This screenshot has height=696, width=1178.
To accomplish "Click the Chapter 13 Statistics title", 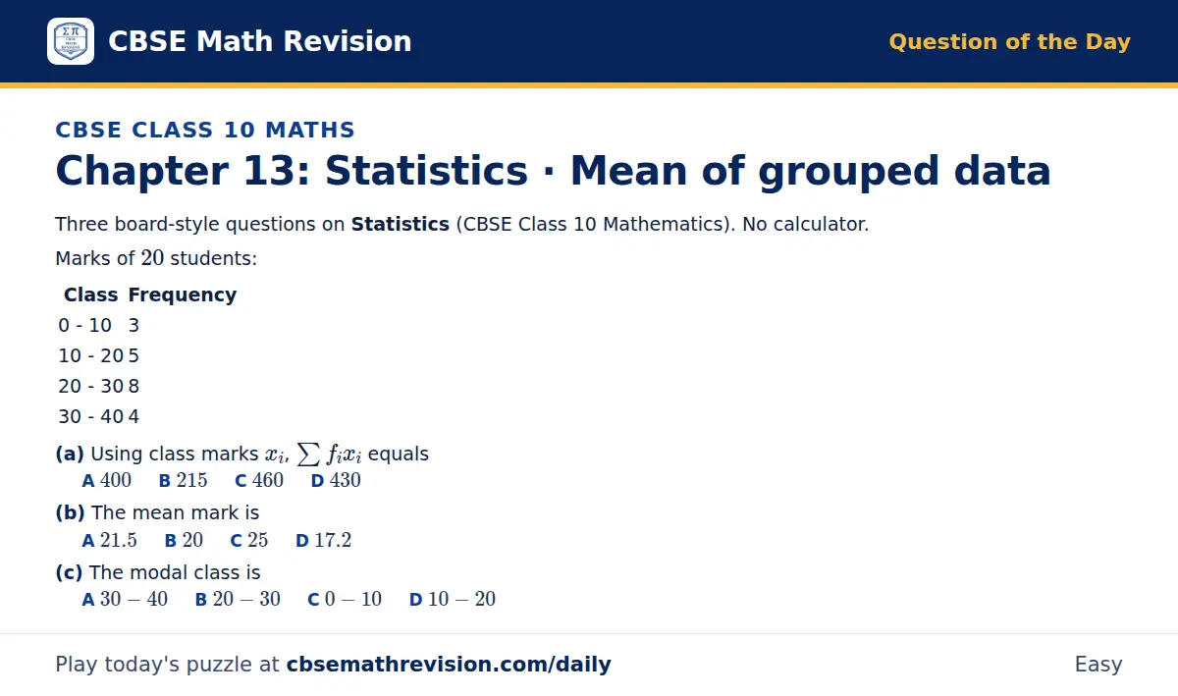I will (x=553, y=171).
